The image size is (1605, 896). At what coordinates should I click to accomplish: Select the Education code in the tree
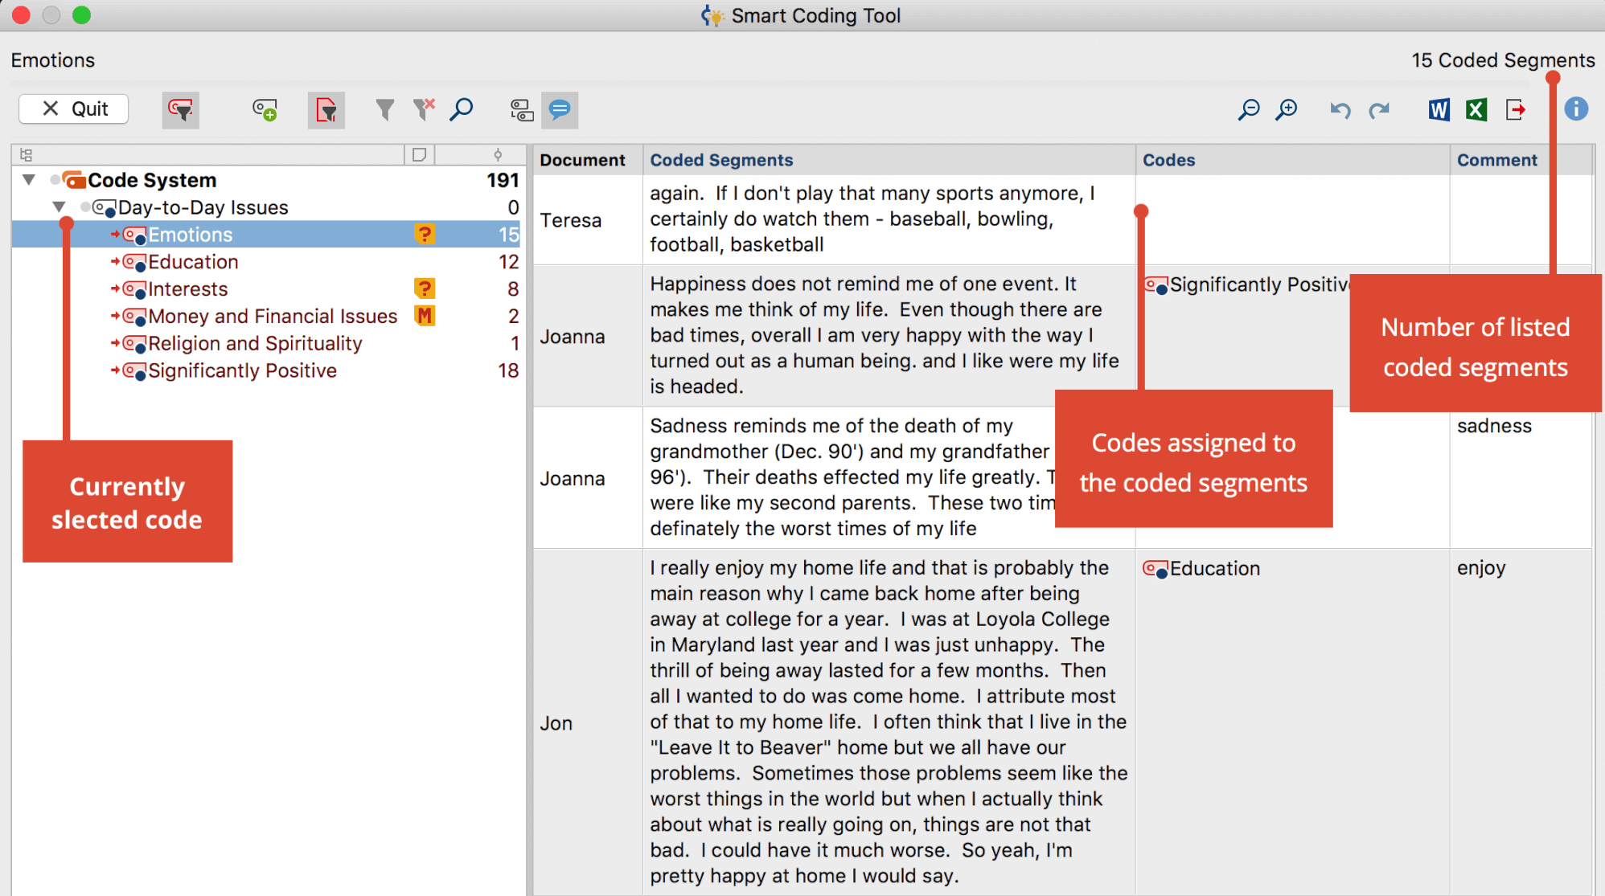pos(193,262)
